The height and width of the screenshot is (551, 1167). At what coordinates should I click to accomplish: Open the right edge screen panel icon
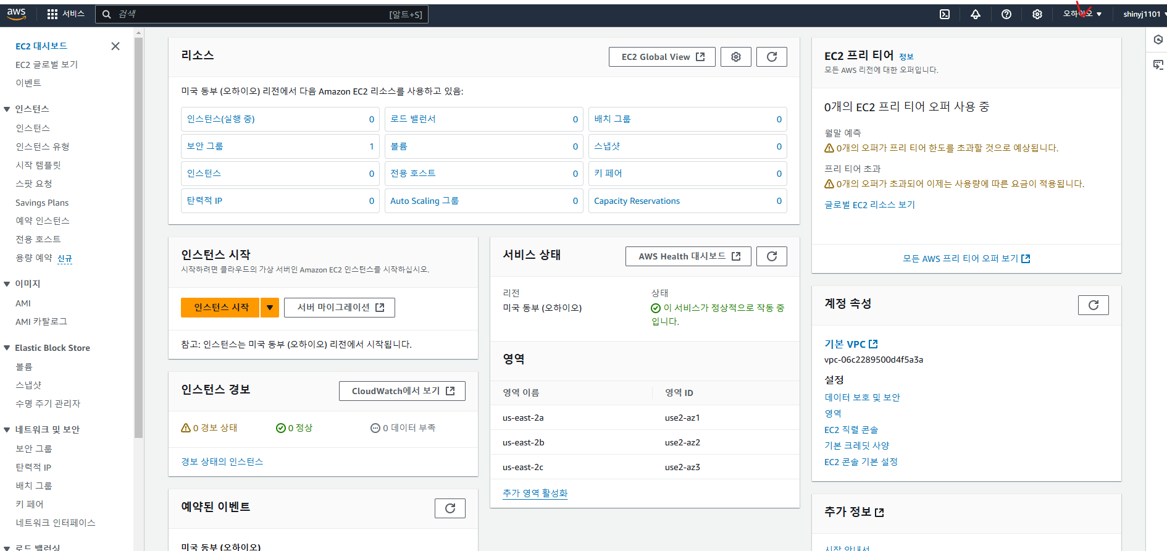(1158, 65)
